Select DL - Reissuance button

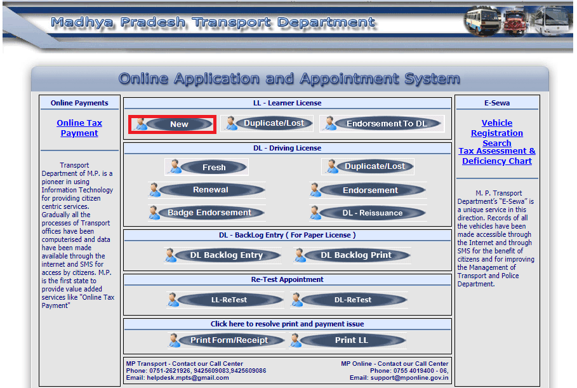click(x=368, y=213)
